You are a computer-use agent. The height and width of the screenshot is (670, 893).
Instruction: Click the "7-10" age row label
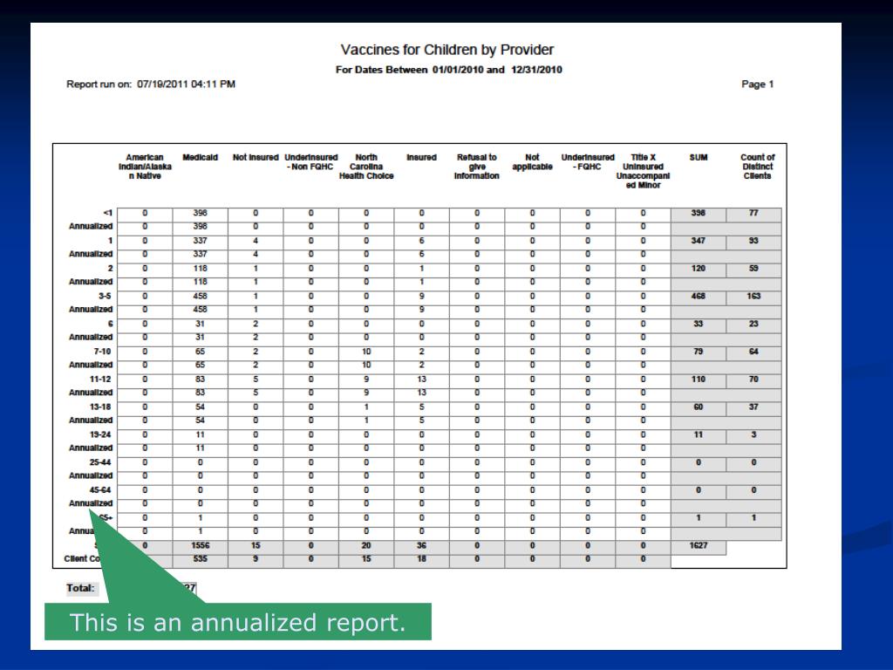(x=103, y=352)
